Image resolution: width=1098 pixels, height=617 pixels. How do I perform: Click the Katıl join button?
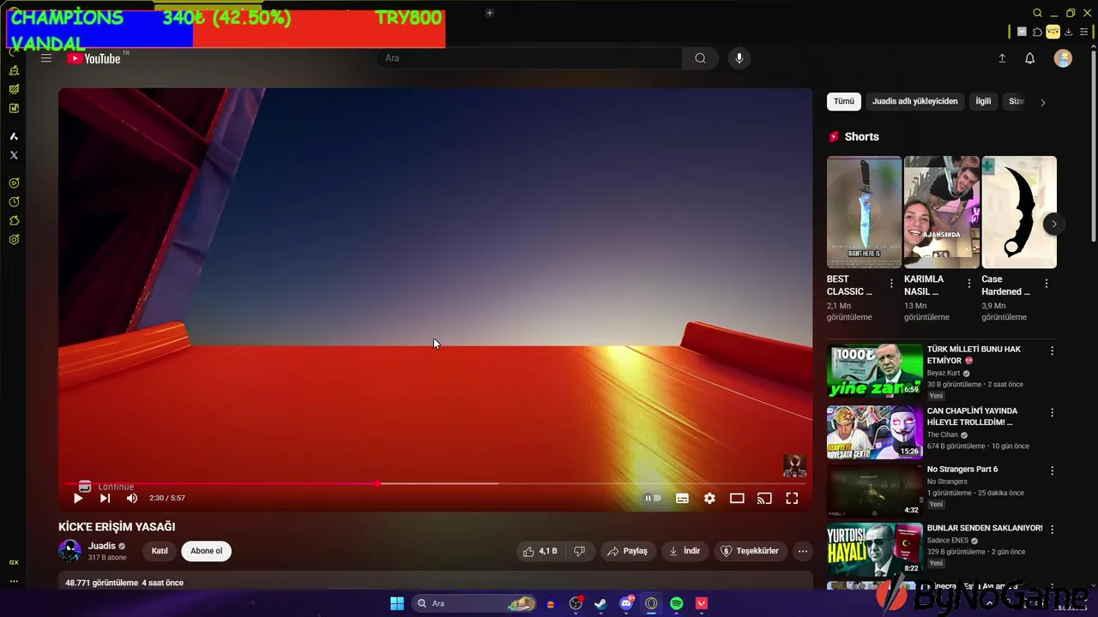(160, 551)
